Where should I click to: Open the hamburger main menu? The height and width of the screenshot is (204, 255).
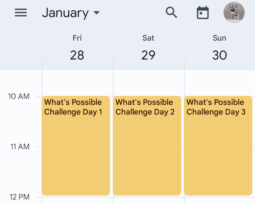pyautogui.click(x=21, y=12)
